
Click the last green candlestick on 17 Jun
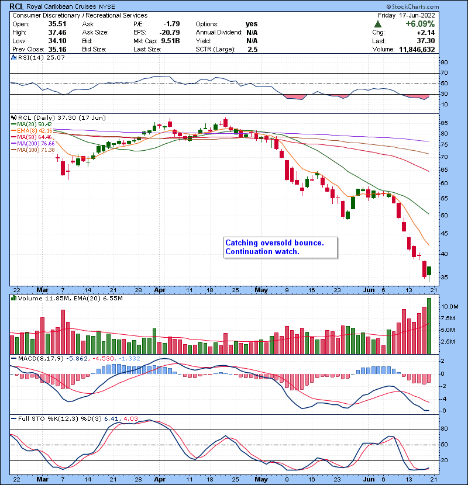[429, 271]
